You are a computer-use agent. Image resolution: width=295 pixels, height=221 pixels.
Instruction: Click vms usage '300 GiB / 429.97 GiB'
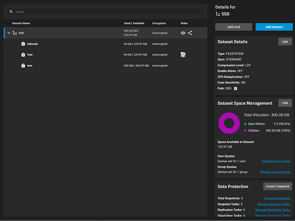click(136, 66)
